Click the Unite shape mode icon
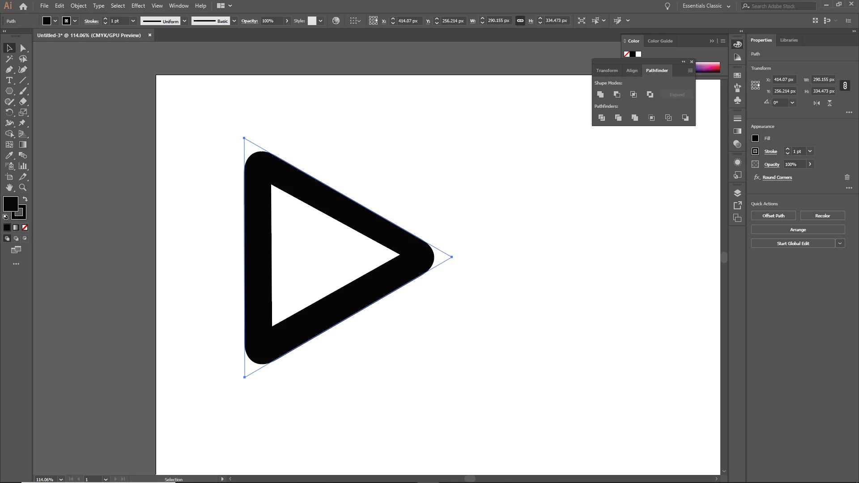 [600, 94]
